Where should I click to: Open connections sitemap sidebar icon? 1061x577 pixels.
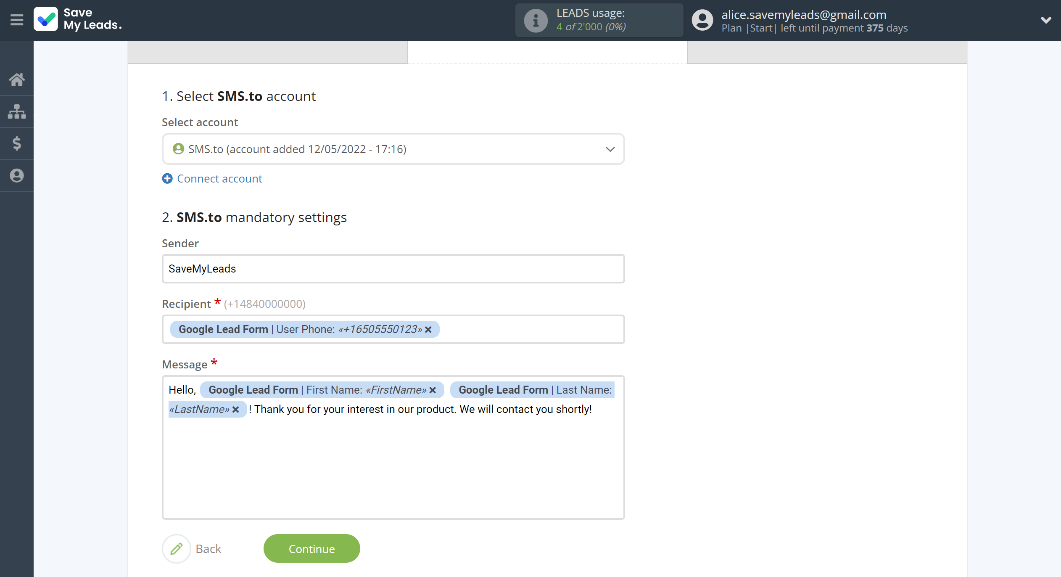coord(17,111)
